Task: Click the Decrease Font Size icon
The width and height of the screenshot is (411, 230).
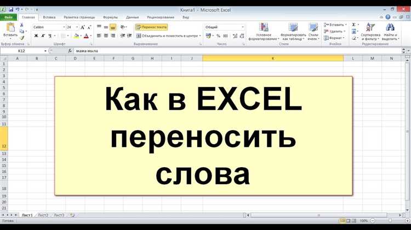Action: 89,27
